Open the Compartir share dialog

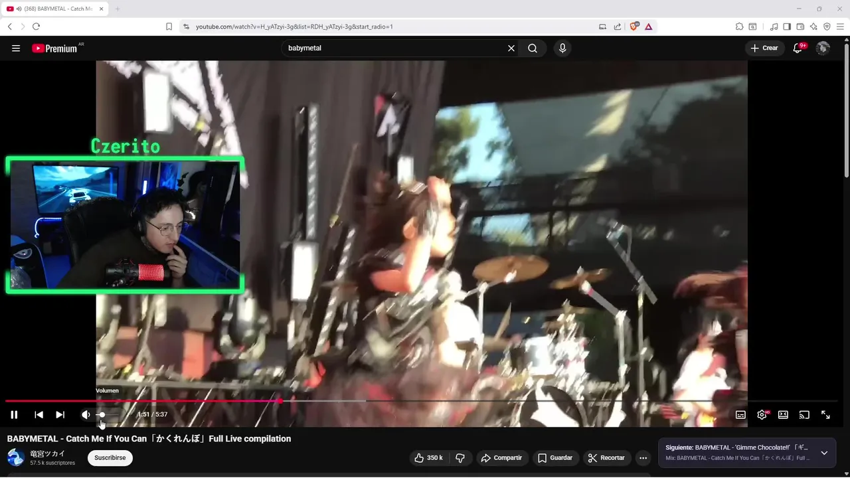coord(502,458)
